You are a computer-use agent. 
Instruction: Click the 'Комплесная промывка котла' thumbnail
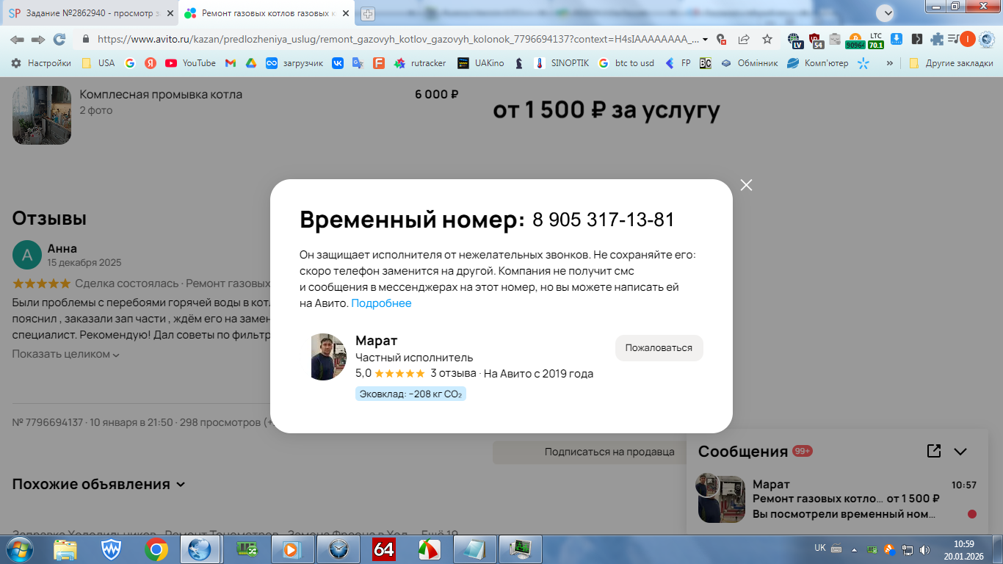click(42, 115)
